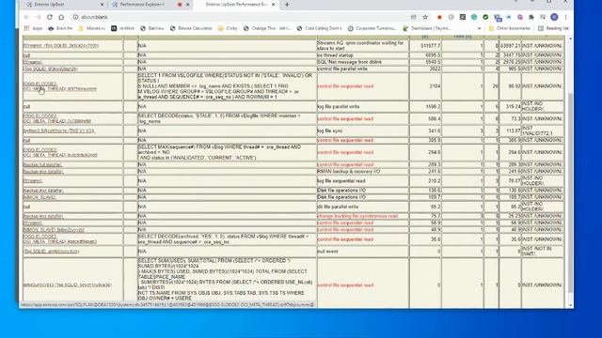
Task: Open the OGG OCI_META_THREAD link beside SELECT 1 FROM V$LOGFILE
Action: coord(59,86)
